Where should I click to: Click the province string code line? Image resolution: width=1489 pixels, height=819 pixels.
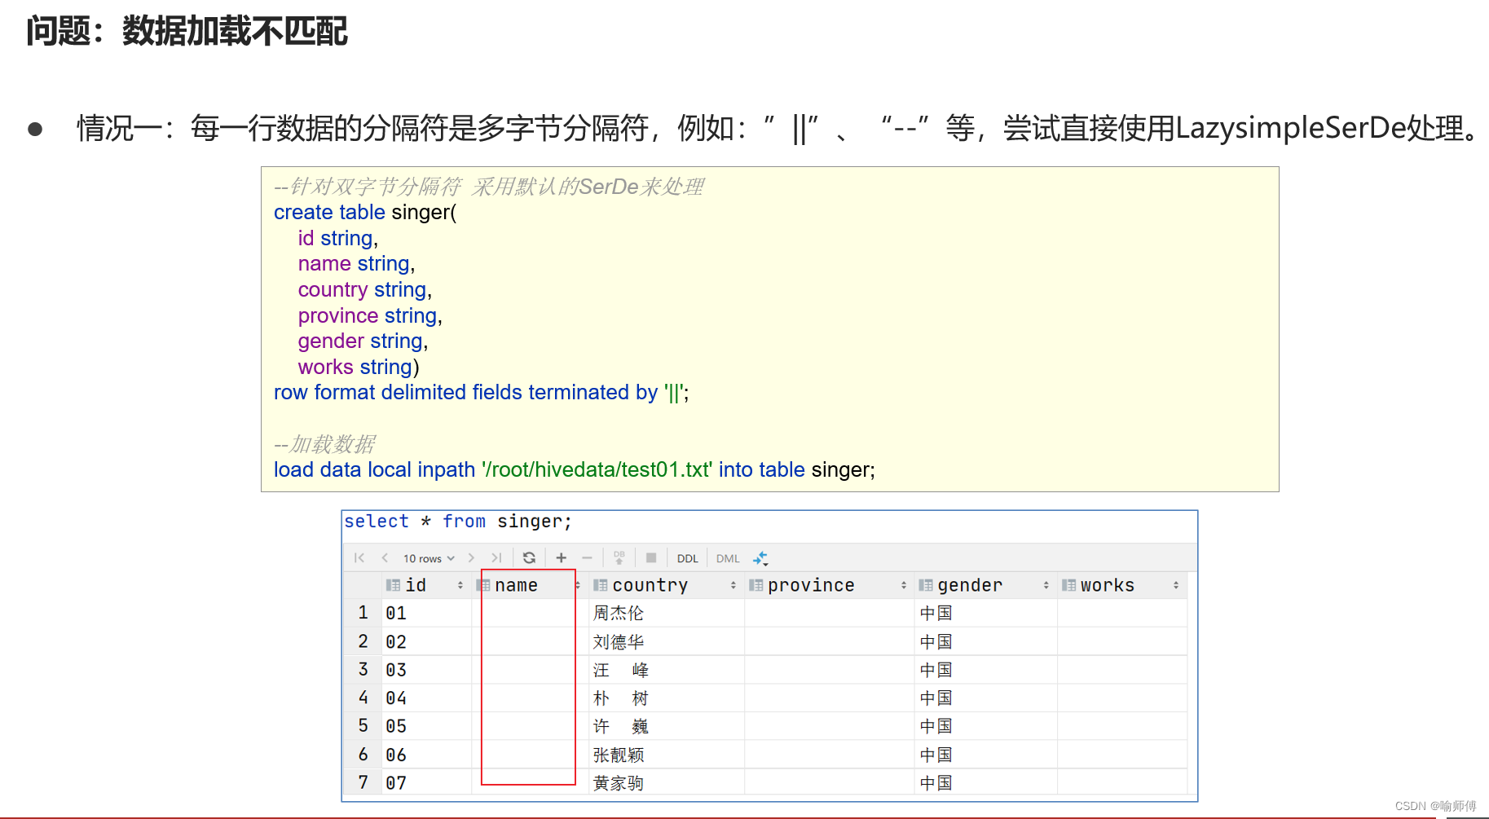click(370, 315)
